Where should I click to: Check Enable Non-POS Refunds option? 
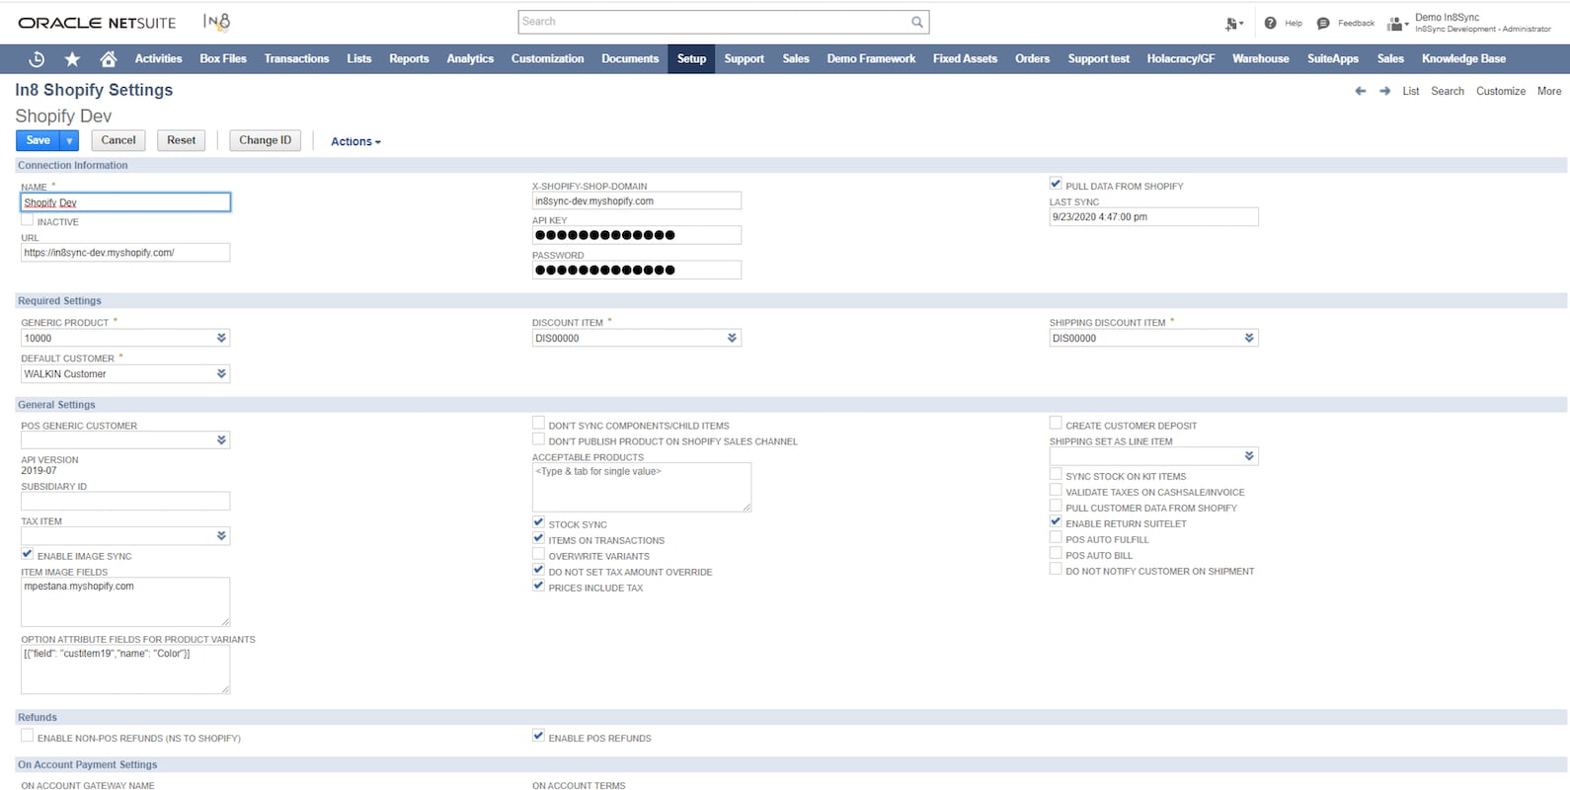click(x=27, y=736)
